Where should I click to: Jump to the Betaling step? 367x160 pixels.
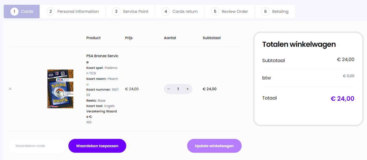pyautogui.click(x=275, y=12)
